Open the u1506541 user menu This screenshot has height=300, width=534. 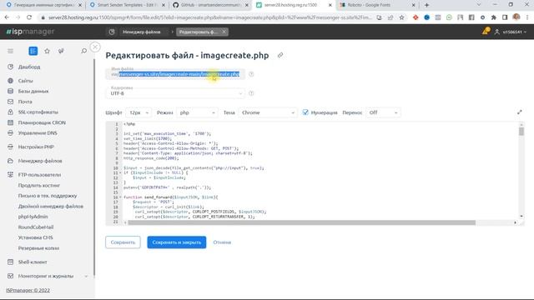510,32
